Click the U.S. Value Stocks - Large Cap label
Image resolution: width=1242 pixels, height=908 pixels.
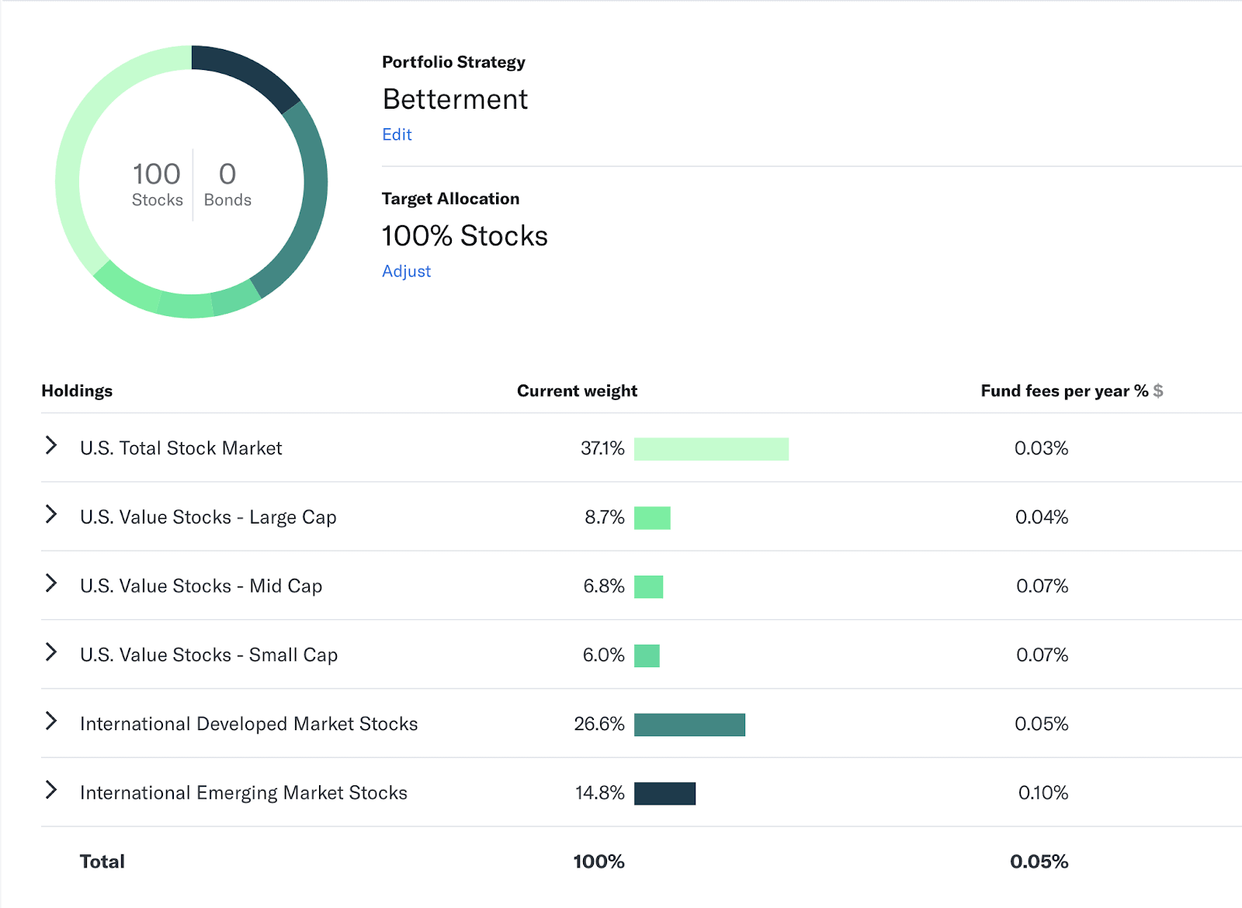208,517
